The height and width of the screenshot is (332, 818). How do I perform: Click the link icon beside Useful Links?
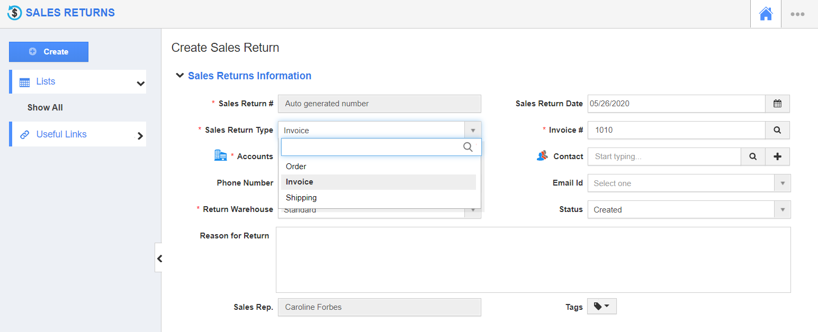[25, 134]
